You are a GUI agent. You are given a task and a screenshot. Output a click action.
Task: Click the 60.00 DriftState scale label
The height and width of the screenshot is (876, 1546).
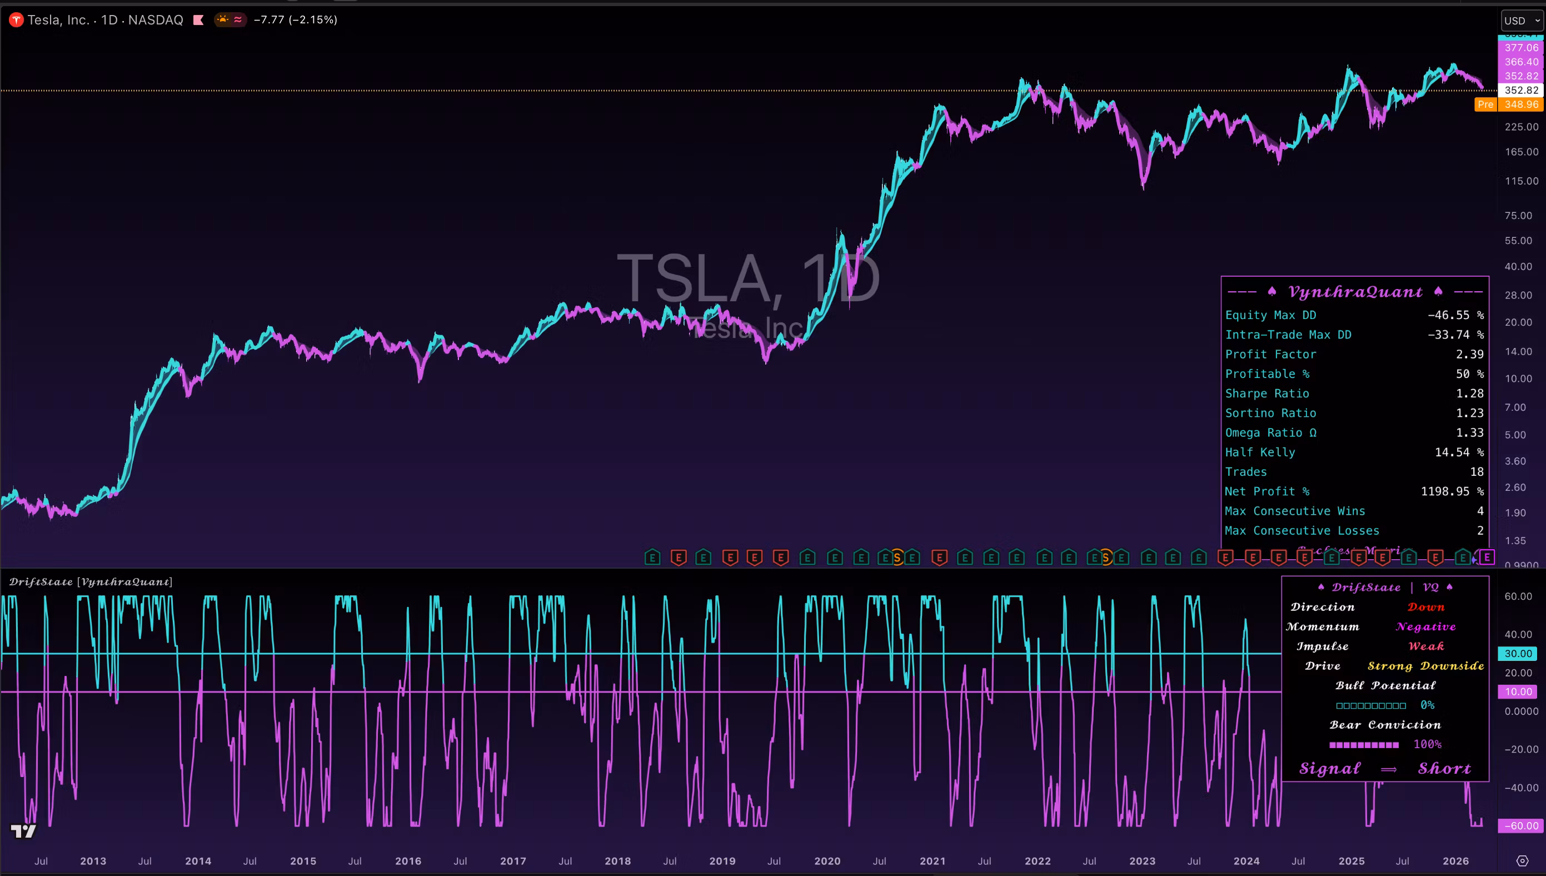tap(1518, 596)
